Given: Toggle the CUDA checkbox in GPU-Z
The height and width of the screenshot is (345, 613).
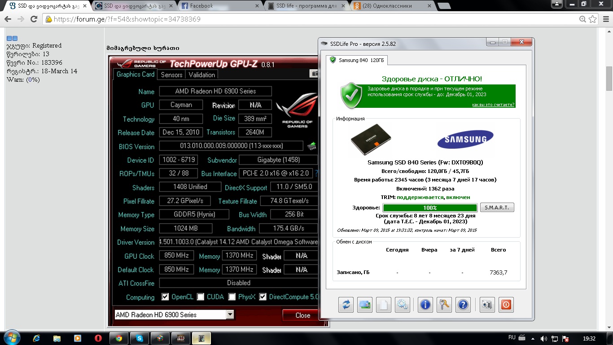Looking at the screenshot, I should [x=200, y=297].
